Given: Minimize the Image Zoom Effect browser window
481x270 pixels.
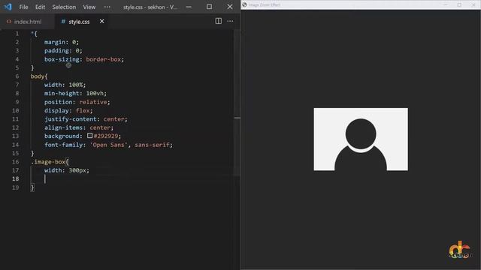Looking at the screenshot, I should (x=446, y=4).
